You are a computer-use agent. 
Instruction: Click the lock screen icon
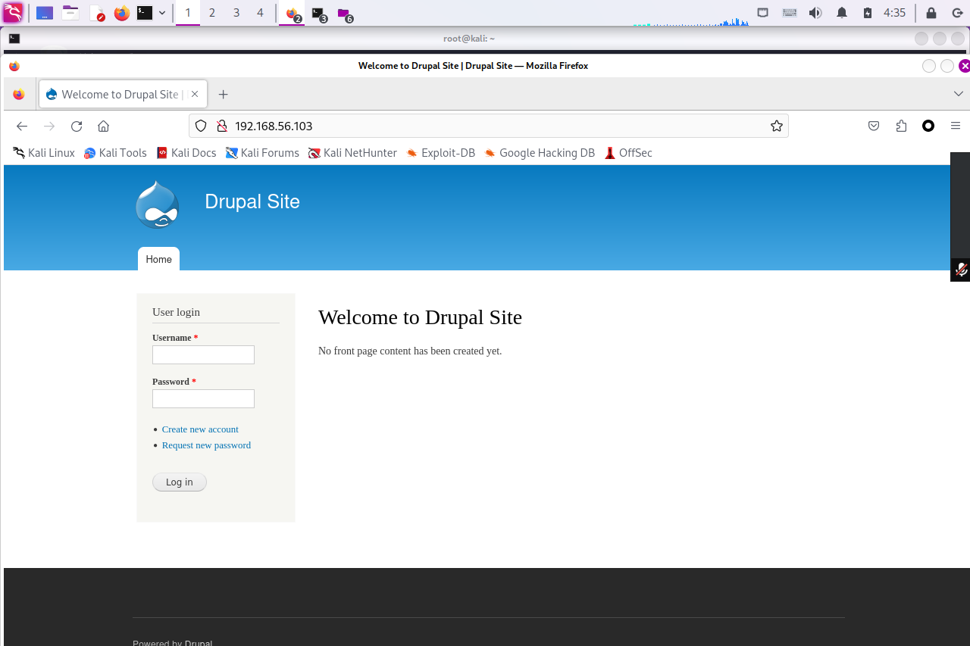(931, 13)
